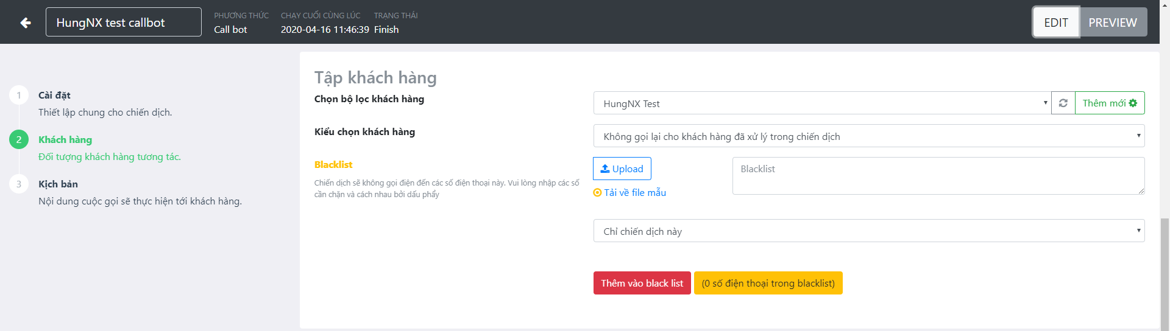
Task: Click the step 1 circle icon
Action: click(x=19, y=95)
